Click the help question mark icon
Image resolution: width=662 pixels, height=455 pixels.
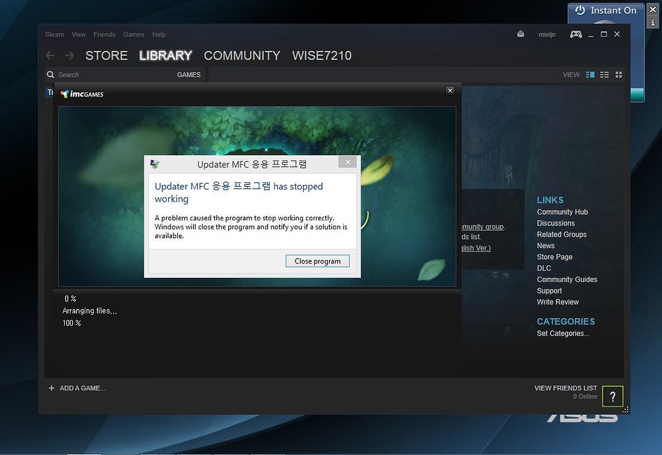point(613,396)
